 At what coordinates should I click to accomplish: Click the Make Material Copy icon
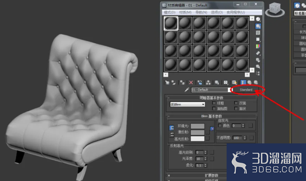(200, 82)
